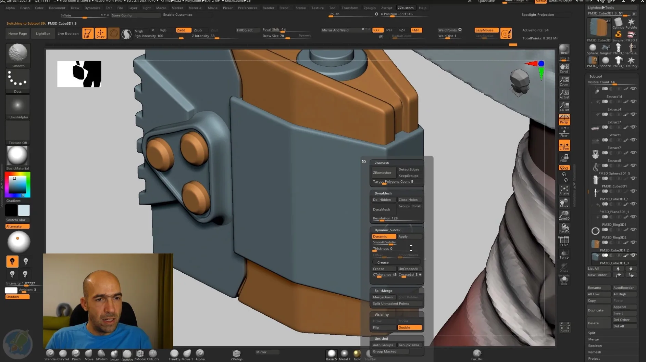Screen dimensions: 646x362
Task: Toggle Solo mode icon
Action: pos(564,280)
